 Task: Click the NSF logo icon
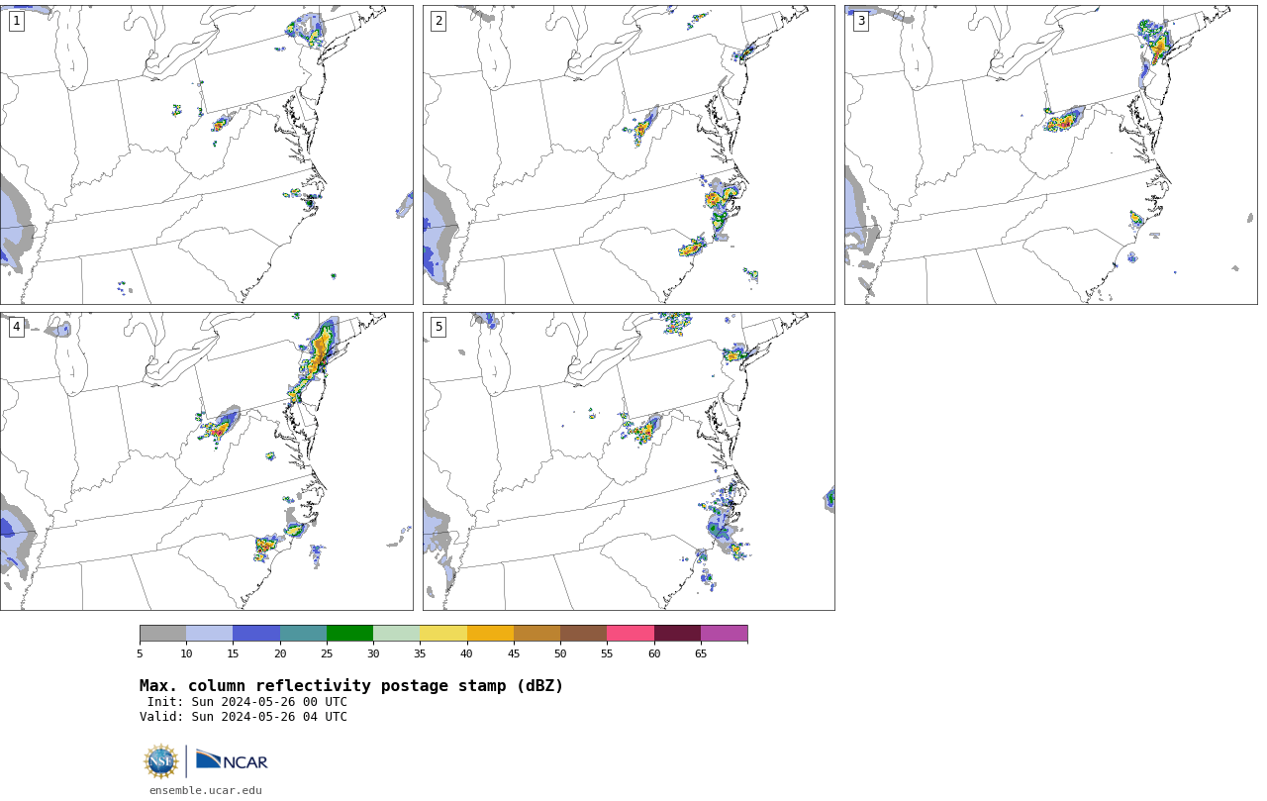pyautogui.click(x=161, y=761)
